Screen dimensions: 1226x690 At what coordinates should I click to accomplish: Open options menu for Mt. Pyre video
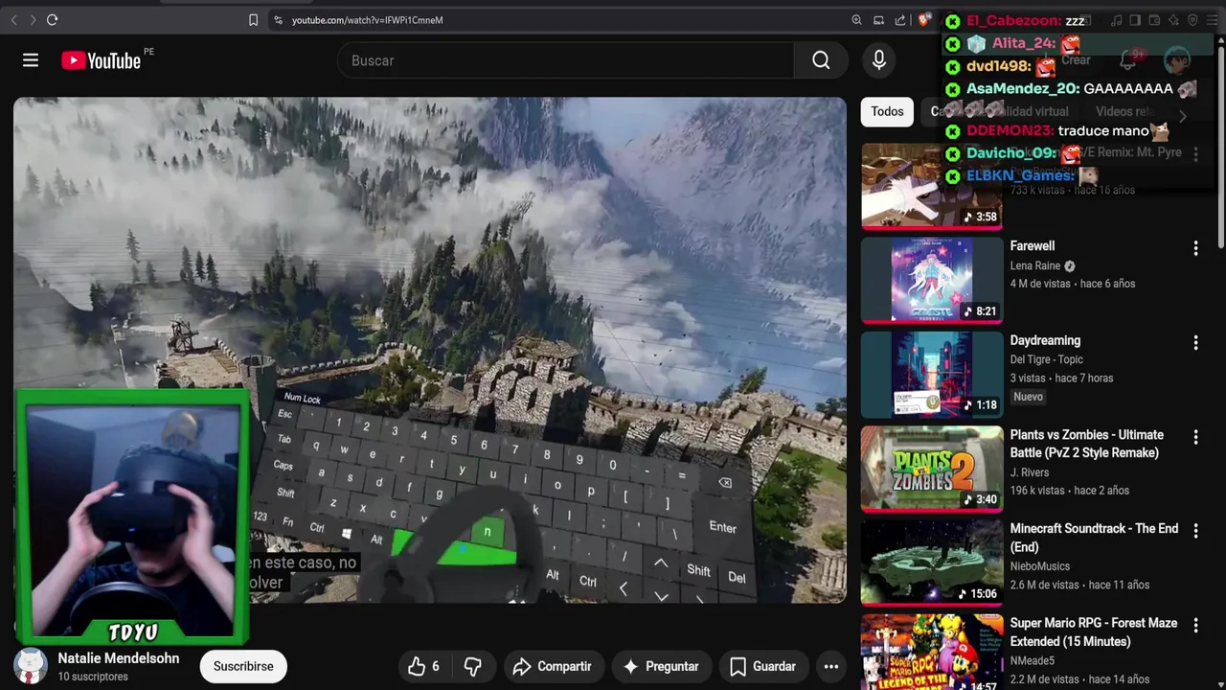(1195, 154)
